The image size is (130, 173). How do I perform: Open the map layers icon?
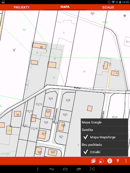[93, 161]
